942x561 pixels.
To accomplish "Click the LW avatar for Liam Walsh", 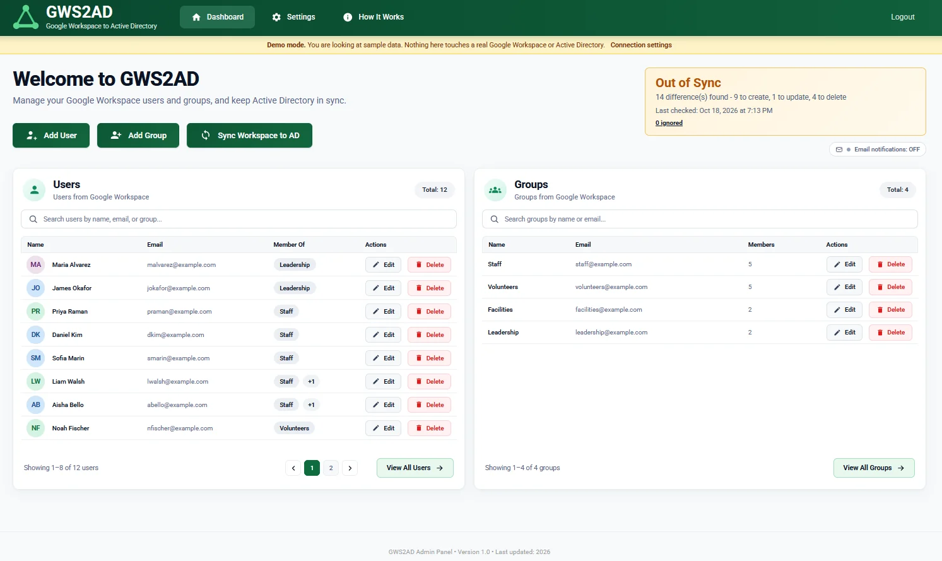I will click(36, 381).
